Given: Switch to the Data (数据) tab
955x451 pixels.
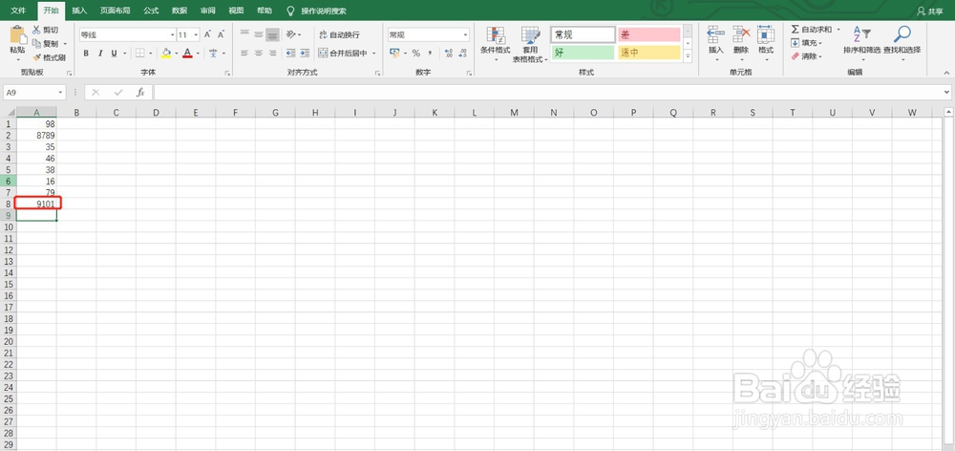Looking at the screenshot, I should coord(180,11).
